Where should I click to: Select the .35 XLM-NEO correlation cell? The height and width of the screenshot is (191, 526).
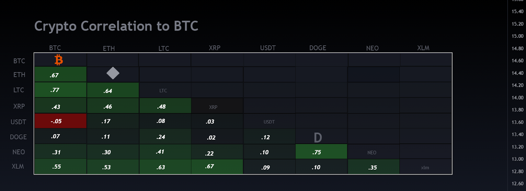373,167
